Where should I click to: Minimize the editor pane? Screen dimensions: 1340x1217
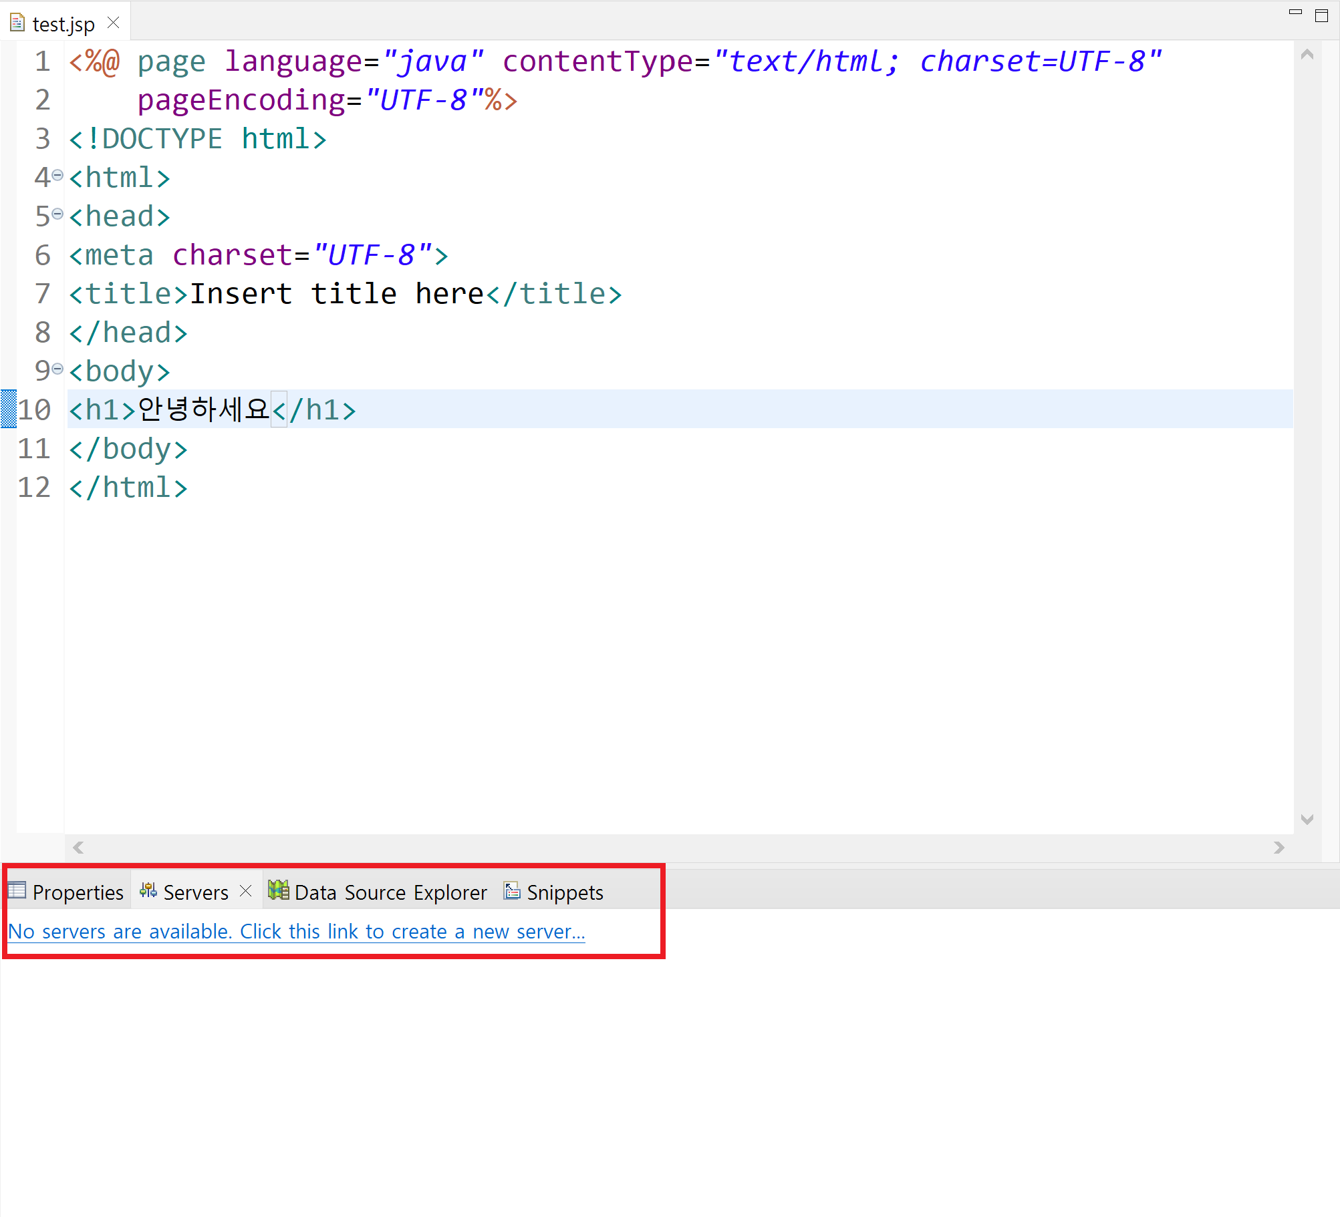tap(1295, 13)
